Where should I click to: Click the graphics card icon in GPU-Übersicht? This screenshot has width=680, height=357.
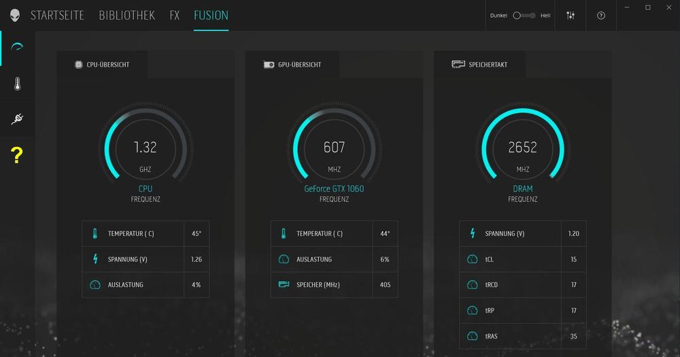coord(269,65)
